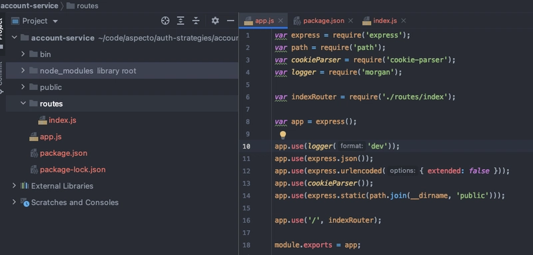
Task: Click the format: inlay hint on line 10
Action: (x=352, y=146)
